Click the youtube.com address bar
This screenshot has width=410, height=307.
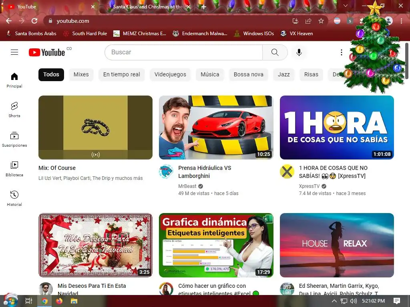pos(167,21)
